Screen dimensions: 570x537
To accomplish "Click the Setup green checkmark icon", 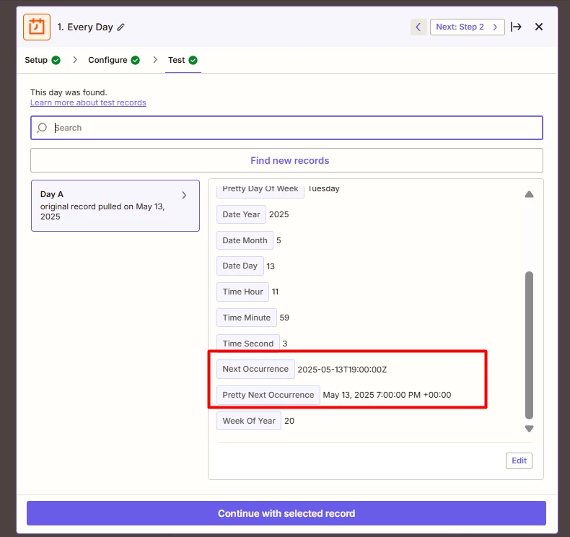I will 56,61.
